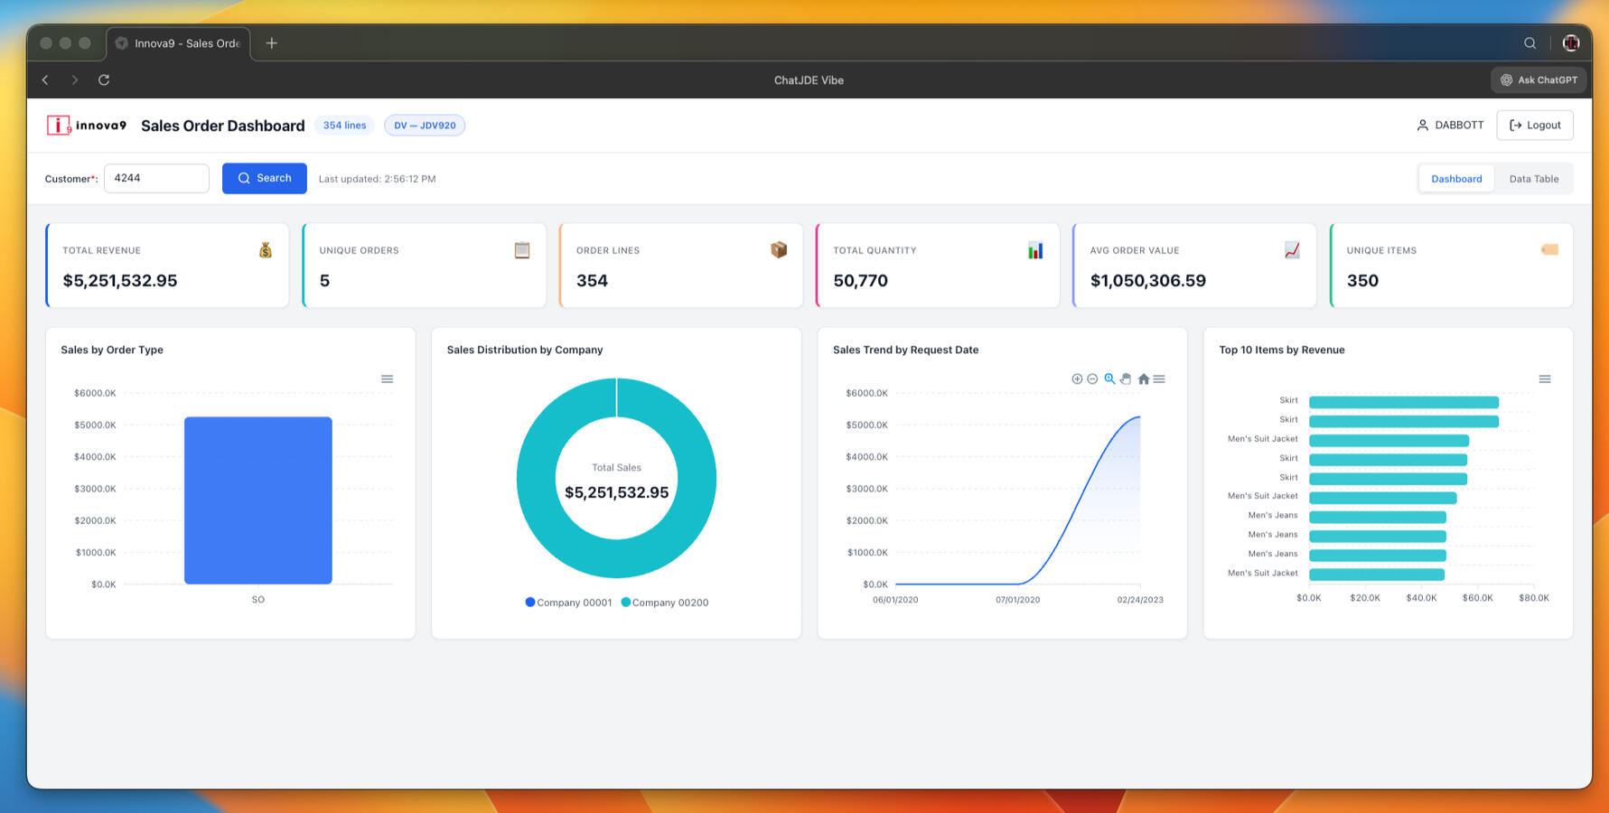Zoom in on the Sales Trend chart

(1077, 379)
